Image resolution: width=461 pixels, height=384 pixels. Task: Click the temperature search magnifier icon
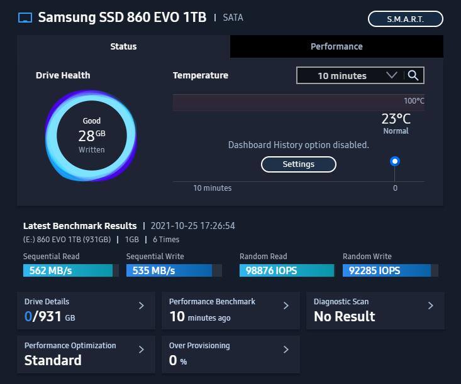pos(413,75)
